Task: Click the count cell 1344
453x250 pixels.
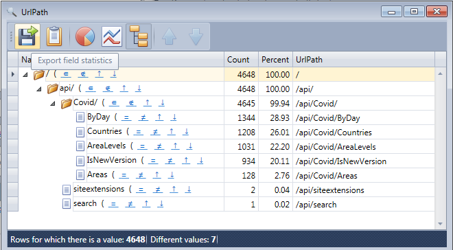Action: tap(241, 118)
